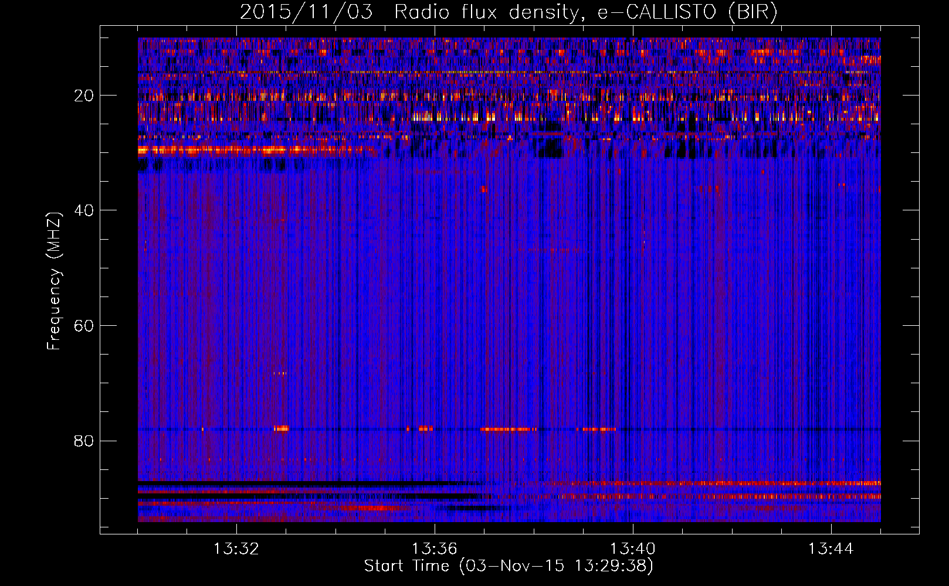Image resolution: width=949 pixels, height=586 pixels.
Task: Click the plot title '2015/11/03 Radio flux density'
Action: 509,12
